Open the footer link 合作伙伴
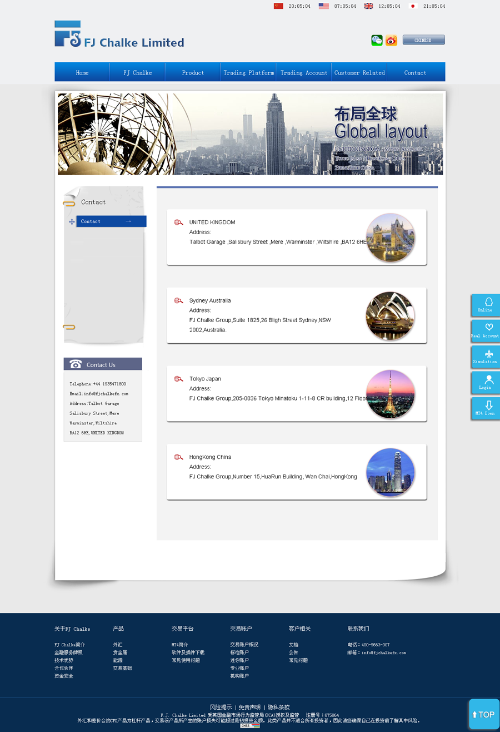This screenshot has width=500, height=732. click(x=63, y=668)
